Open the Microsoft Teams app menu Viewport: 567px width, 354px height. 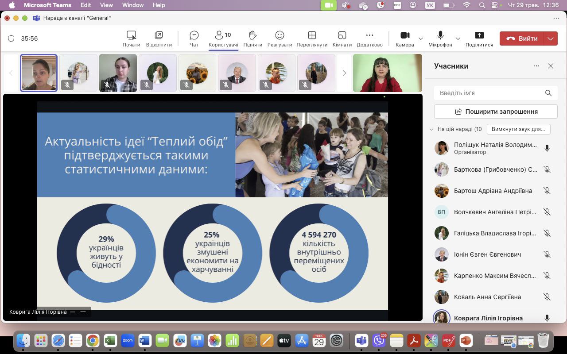coord(47,5)
